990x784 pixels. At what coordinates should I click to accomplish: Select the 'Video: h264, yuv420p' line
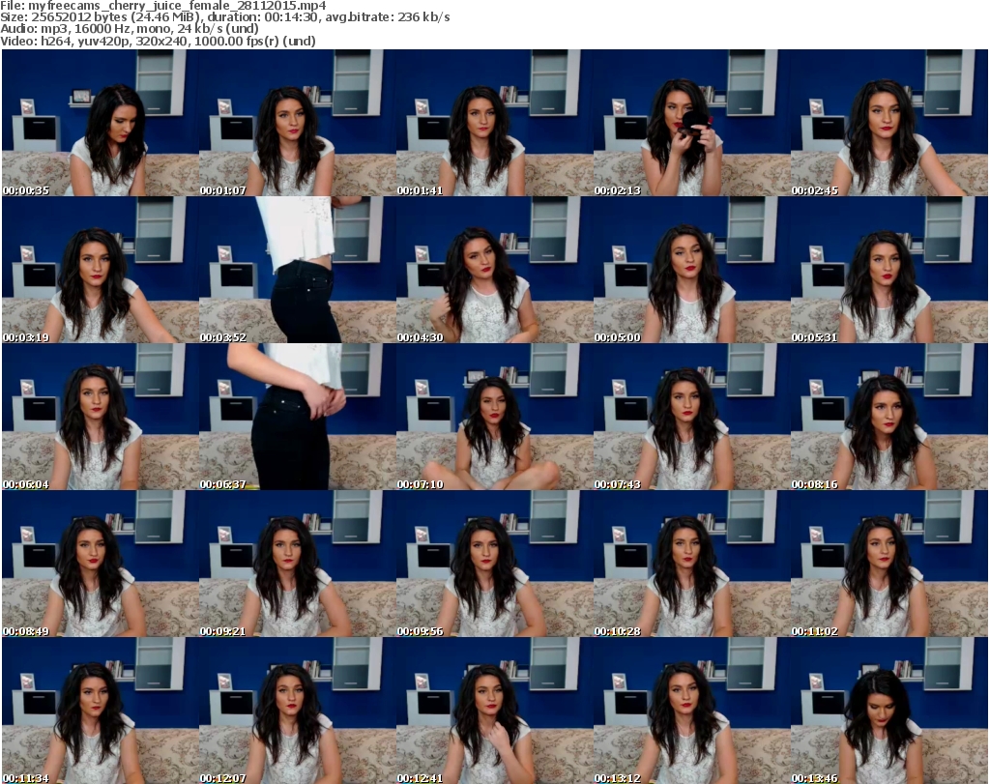[x=158, y=41]
